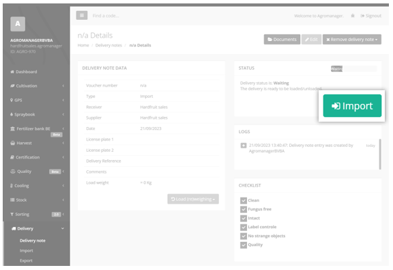Screen dimensions: 393x270
Task: Click the Beta badge beside Quality
Action: click(55, 172)
